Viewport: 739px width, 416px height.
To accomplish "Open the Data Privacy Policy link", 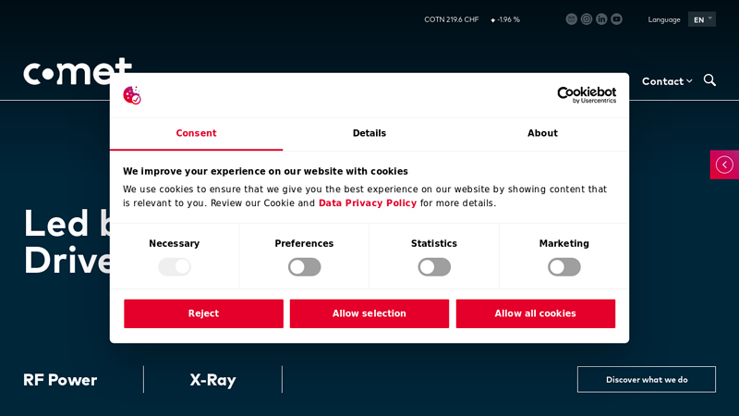I will click(368, 203).
